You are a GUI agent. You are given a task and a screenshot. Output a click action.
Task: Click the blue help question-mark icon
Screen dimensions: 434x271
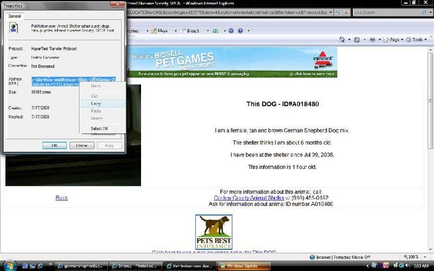(240, 31)
